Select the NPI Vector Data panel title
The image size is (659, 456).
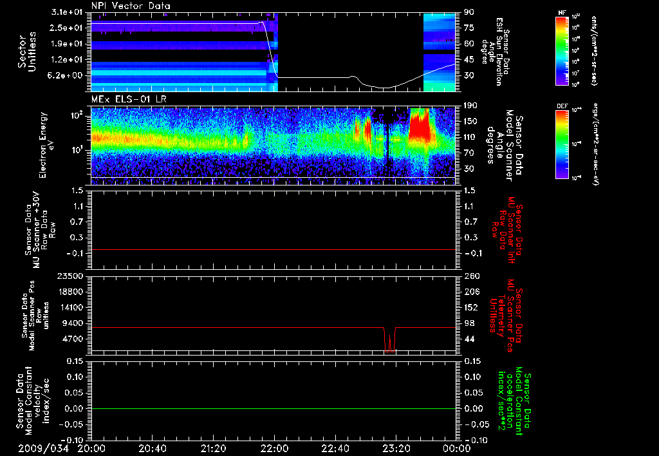131,6
